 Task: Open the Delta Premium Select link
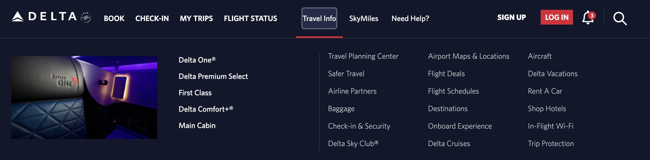point(213,76)
